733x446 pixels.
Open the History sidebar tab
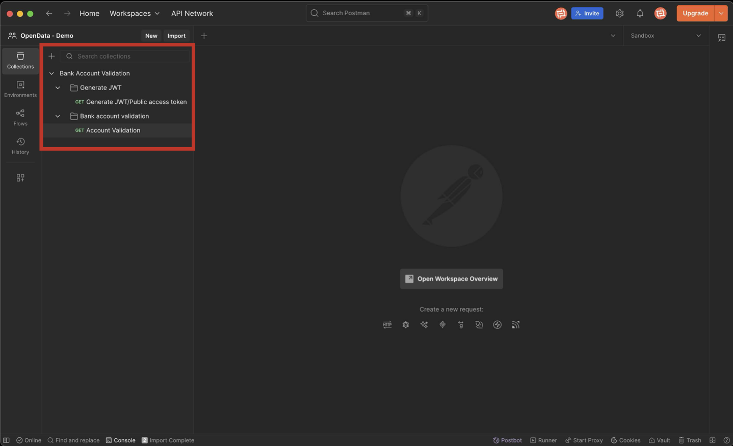(20, 146)
